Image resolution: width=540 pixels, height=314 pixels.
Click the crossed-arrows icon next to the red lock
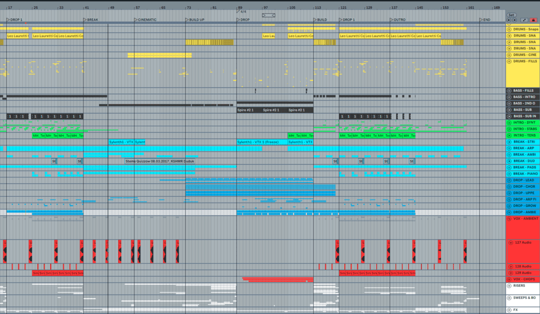tap(524, 20)
